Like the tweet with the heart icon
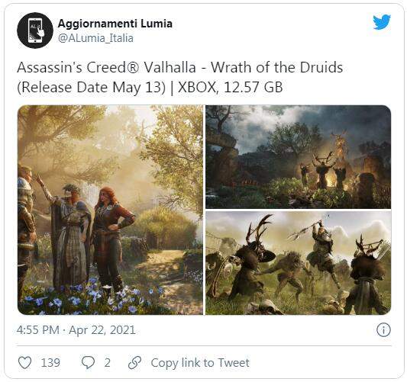This screenshot has width=407, height=382. pos(25,363)
